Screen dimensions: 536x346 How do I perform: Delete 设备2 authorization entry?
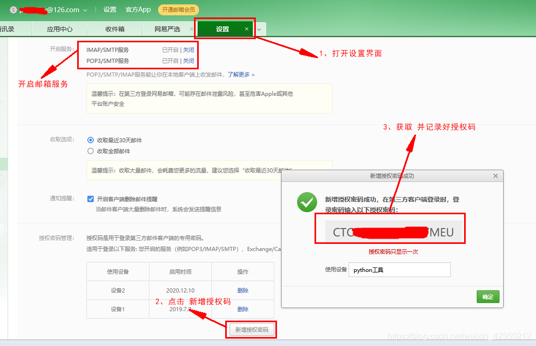point(243,290)
